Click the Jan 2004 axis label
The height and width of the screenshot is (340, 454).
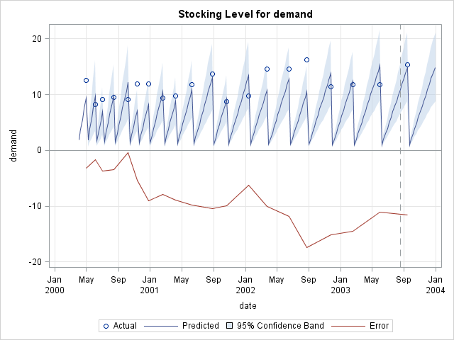click(435, 285)
